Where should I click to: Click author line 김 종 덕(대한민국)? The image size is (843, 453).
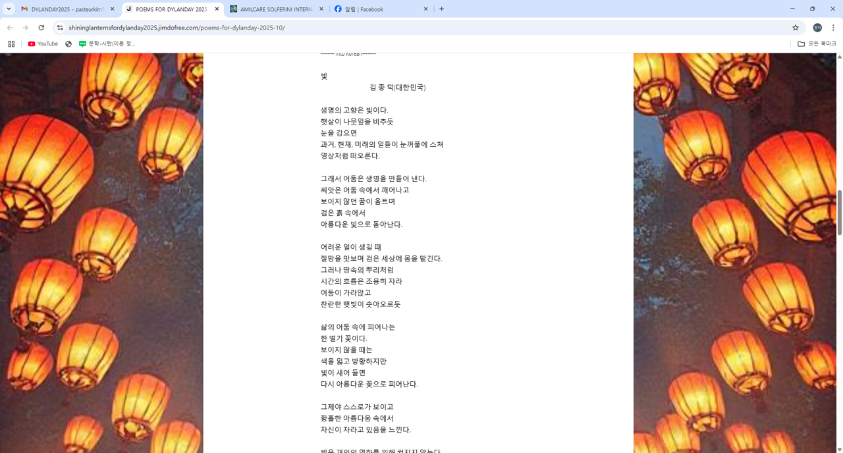click(x=398, y=88)
